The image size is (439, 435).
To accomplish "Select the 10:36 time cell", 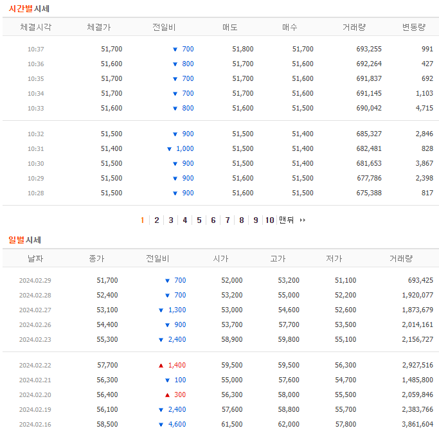I will (x=36, y=64).
